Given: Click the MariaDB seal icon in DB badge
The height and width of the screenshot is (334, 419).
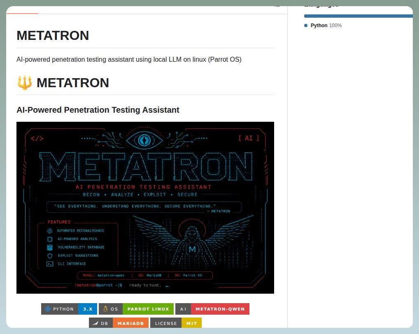Looking at the screenshot, I should point(95,323).
